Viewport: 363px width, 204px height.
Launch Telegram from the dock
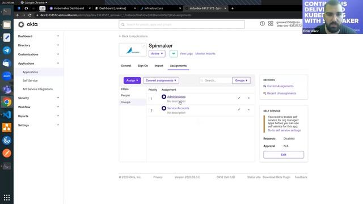tap(7, 50)
